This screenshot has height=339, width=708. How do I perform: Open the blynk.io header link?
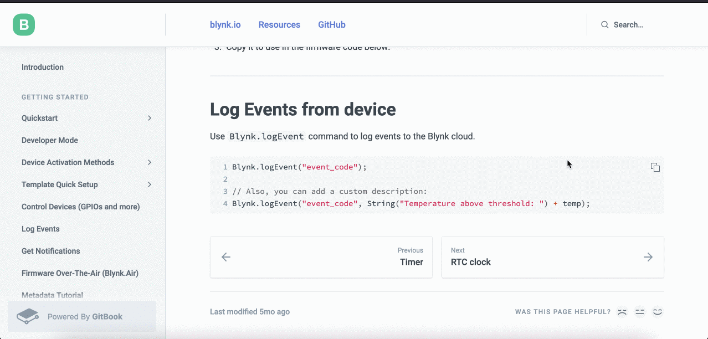point(225,25)
